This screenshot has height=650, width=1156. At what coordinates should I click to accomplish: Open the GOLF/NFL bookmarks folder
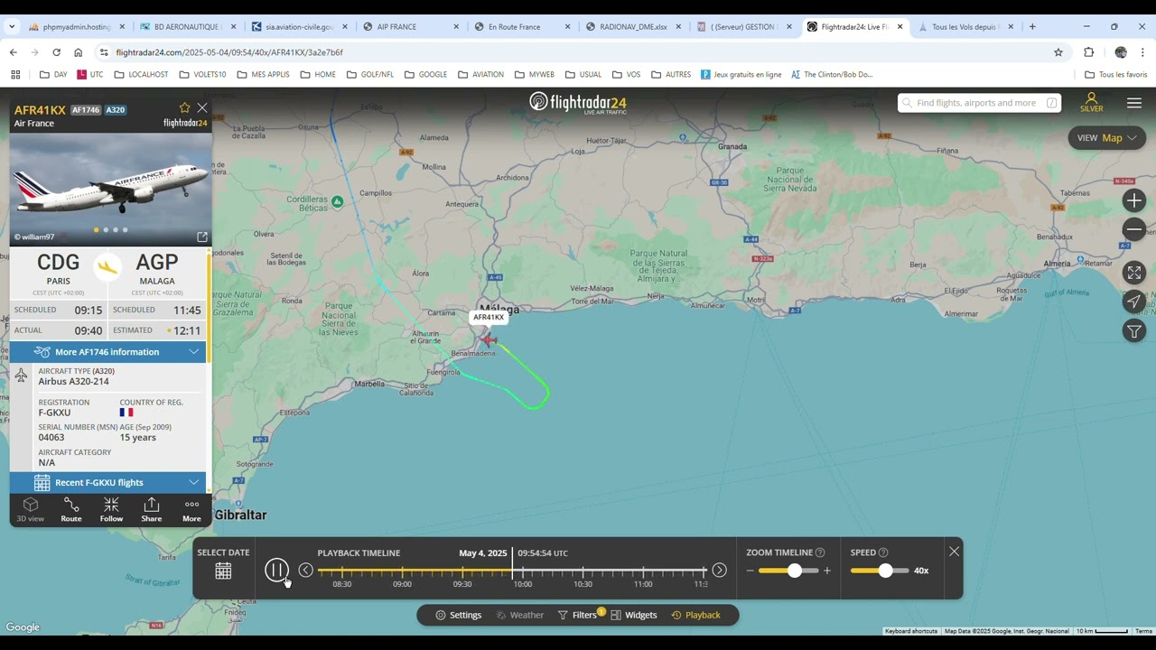(x=370, y=75)
